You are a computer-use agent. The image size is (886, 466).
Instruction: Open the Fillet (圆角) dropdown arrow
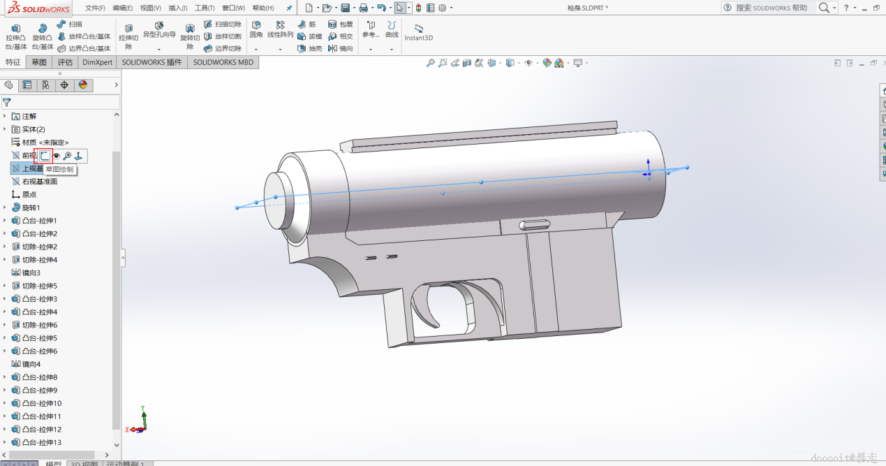click(x=256, y=50)
